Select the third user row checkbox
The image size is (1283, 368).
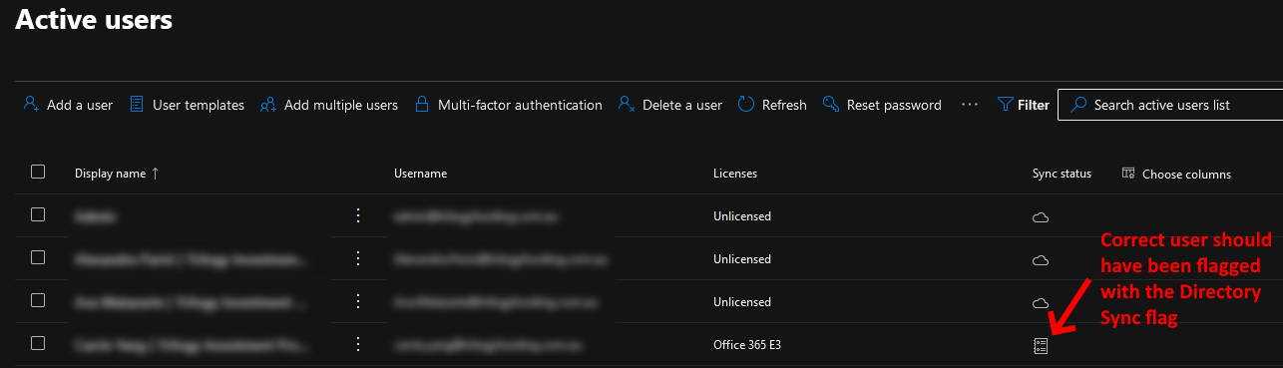(38, 300)
